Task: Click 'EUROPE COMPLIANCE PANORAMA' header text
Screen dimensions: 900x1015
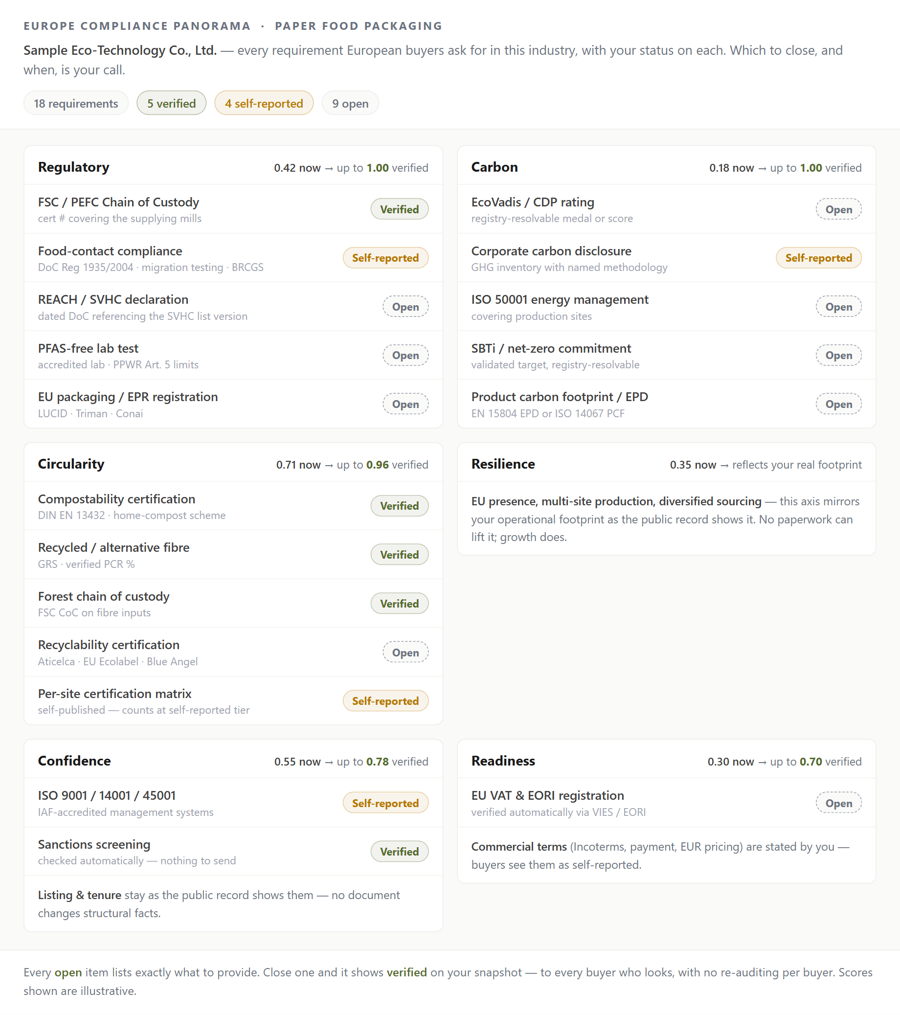Action: coord(137,26)
